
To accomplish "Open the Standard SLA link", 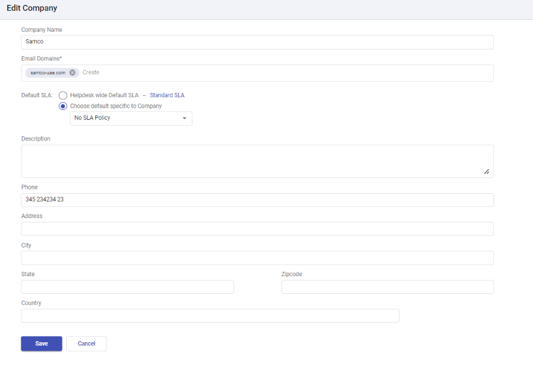I will point(167,95).
